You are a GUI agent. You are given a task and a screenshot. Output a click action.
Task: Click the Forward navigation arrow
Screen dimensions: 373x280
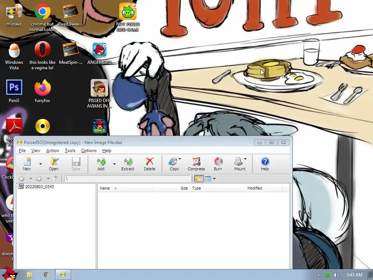(39, 179)
